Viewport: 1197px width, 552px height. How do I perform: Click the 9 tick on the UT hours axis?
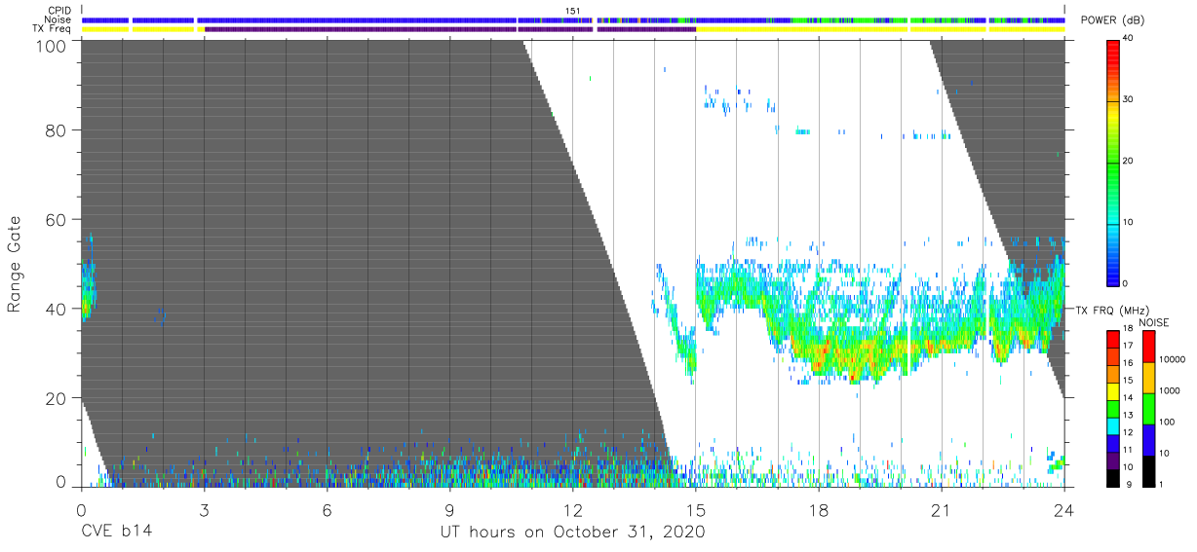click(x=450, y=510)
